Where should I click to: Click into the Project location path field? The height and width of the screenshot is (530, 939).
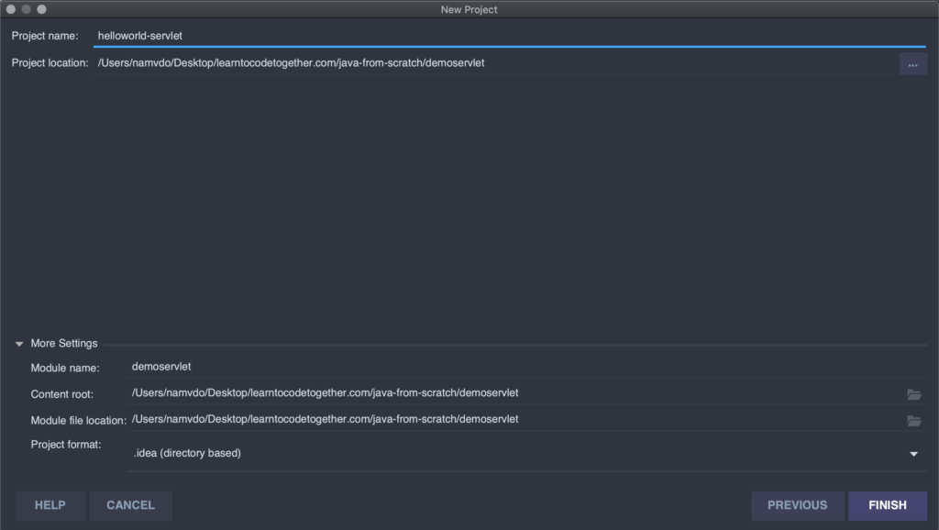494,63
